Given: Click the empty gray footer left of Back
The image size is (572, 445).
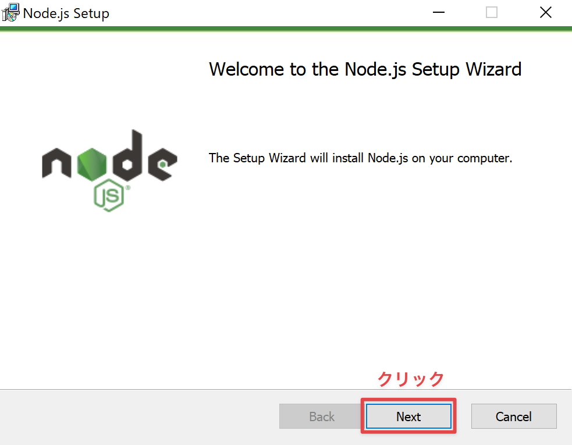Looking at the screenshot, I should [140, 416].
